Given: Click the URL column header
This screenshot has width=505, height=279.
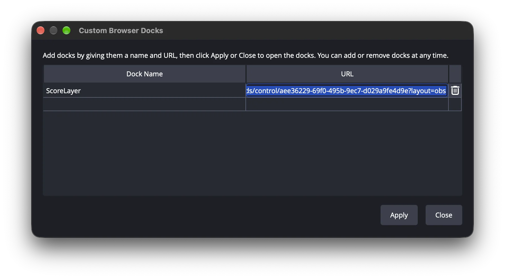Looking at the screenshot, I should click(x=347, y=74).
